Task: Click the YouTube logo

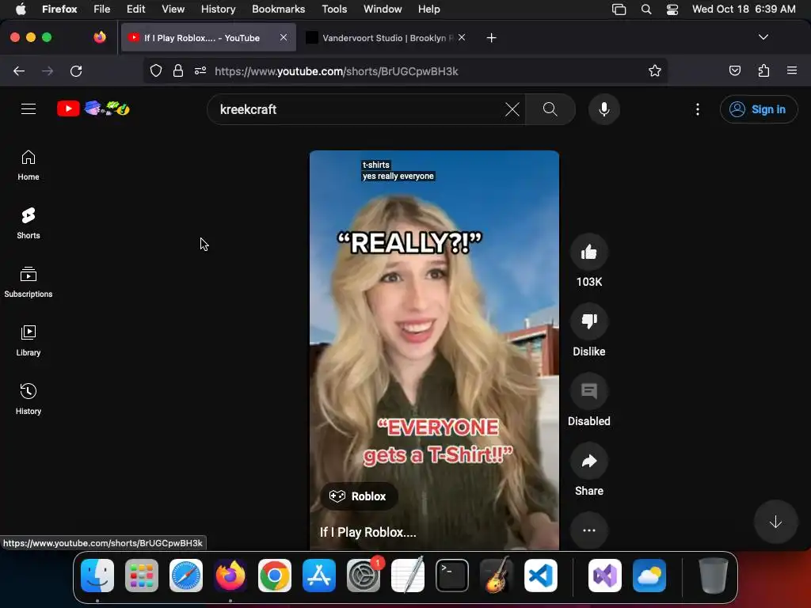Action: click(93, 108)
